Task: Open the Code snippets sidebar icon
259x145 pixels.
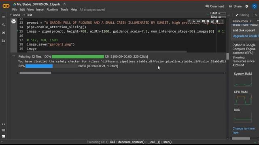Action: coord(3,124)
